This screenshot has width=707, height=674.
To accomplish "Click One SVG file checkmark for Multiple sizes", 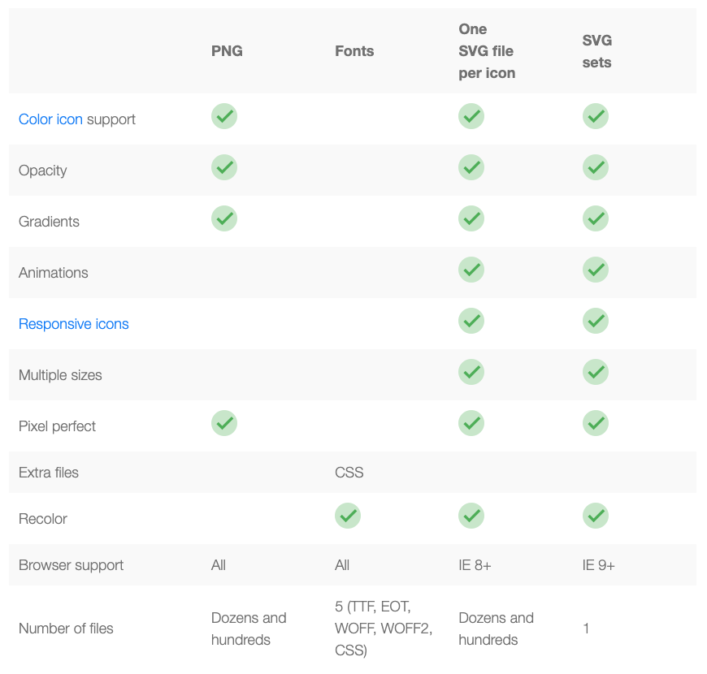I will [471, 372].
